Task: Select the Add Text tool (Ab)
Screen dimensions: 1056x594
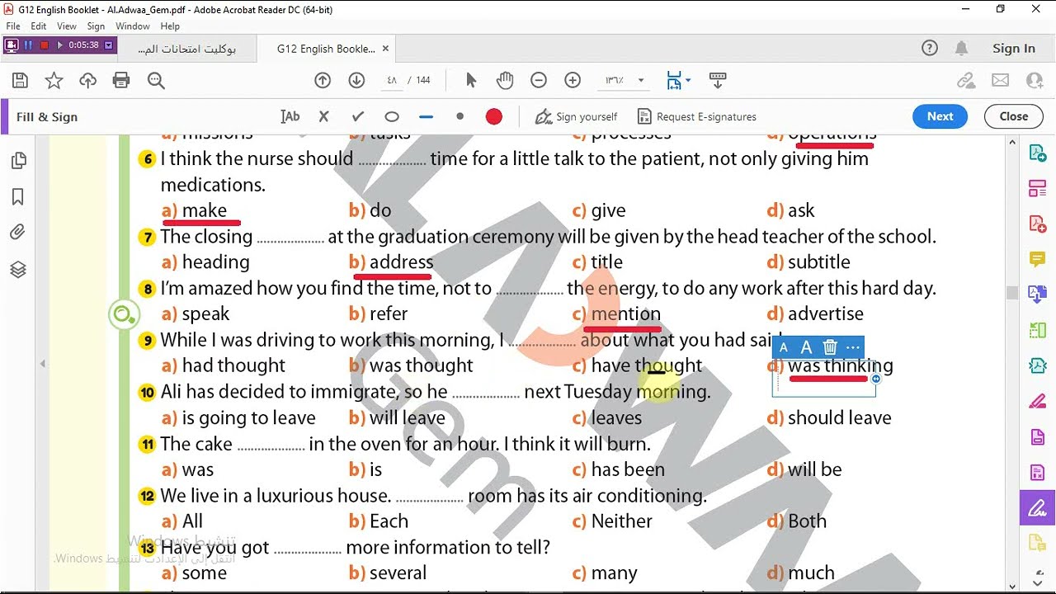Action: 290,116
